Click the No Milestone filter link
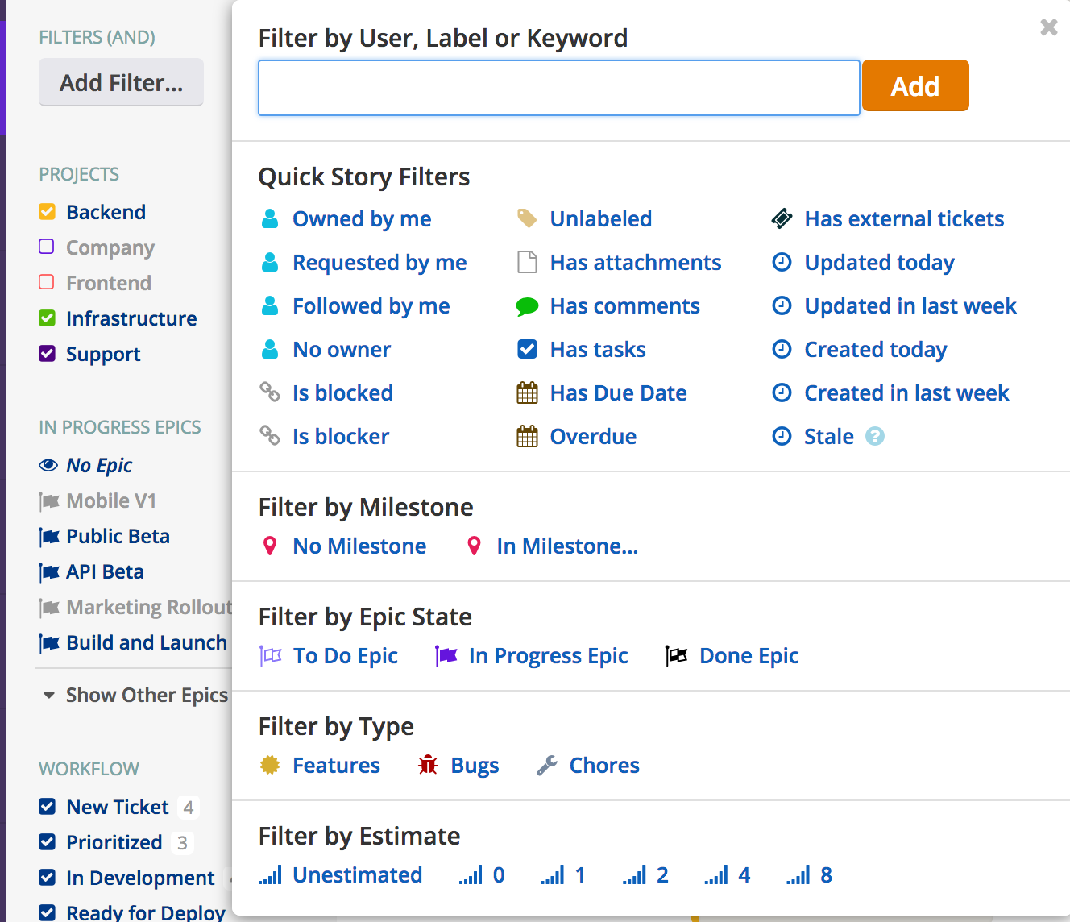Viewport: 1070px width, 922px height. click(359, 546)
